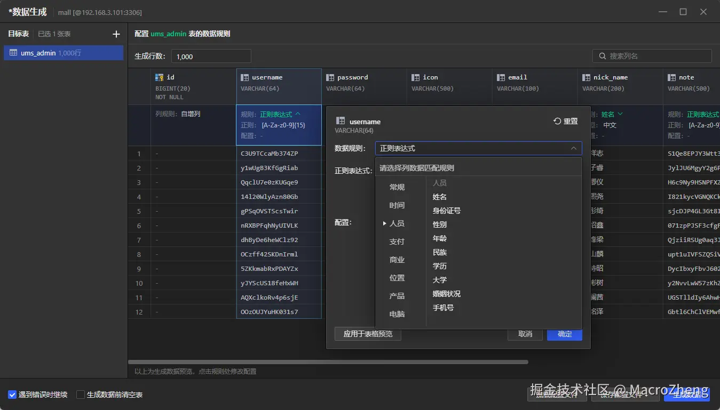Viewport: 720px width, 410px height.
Task: Choose 学历 rule option
Action: [x=440, y=266]
